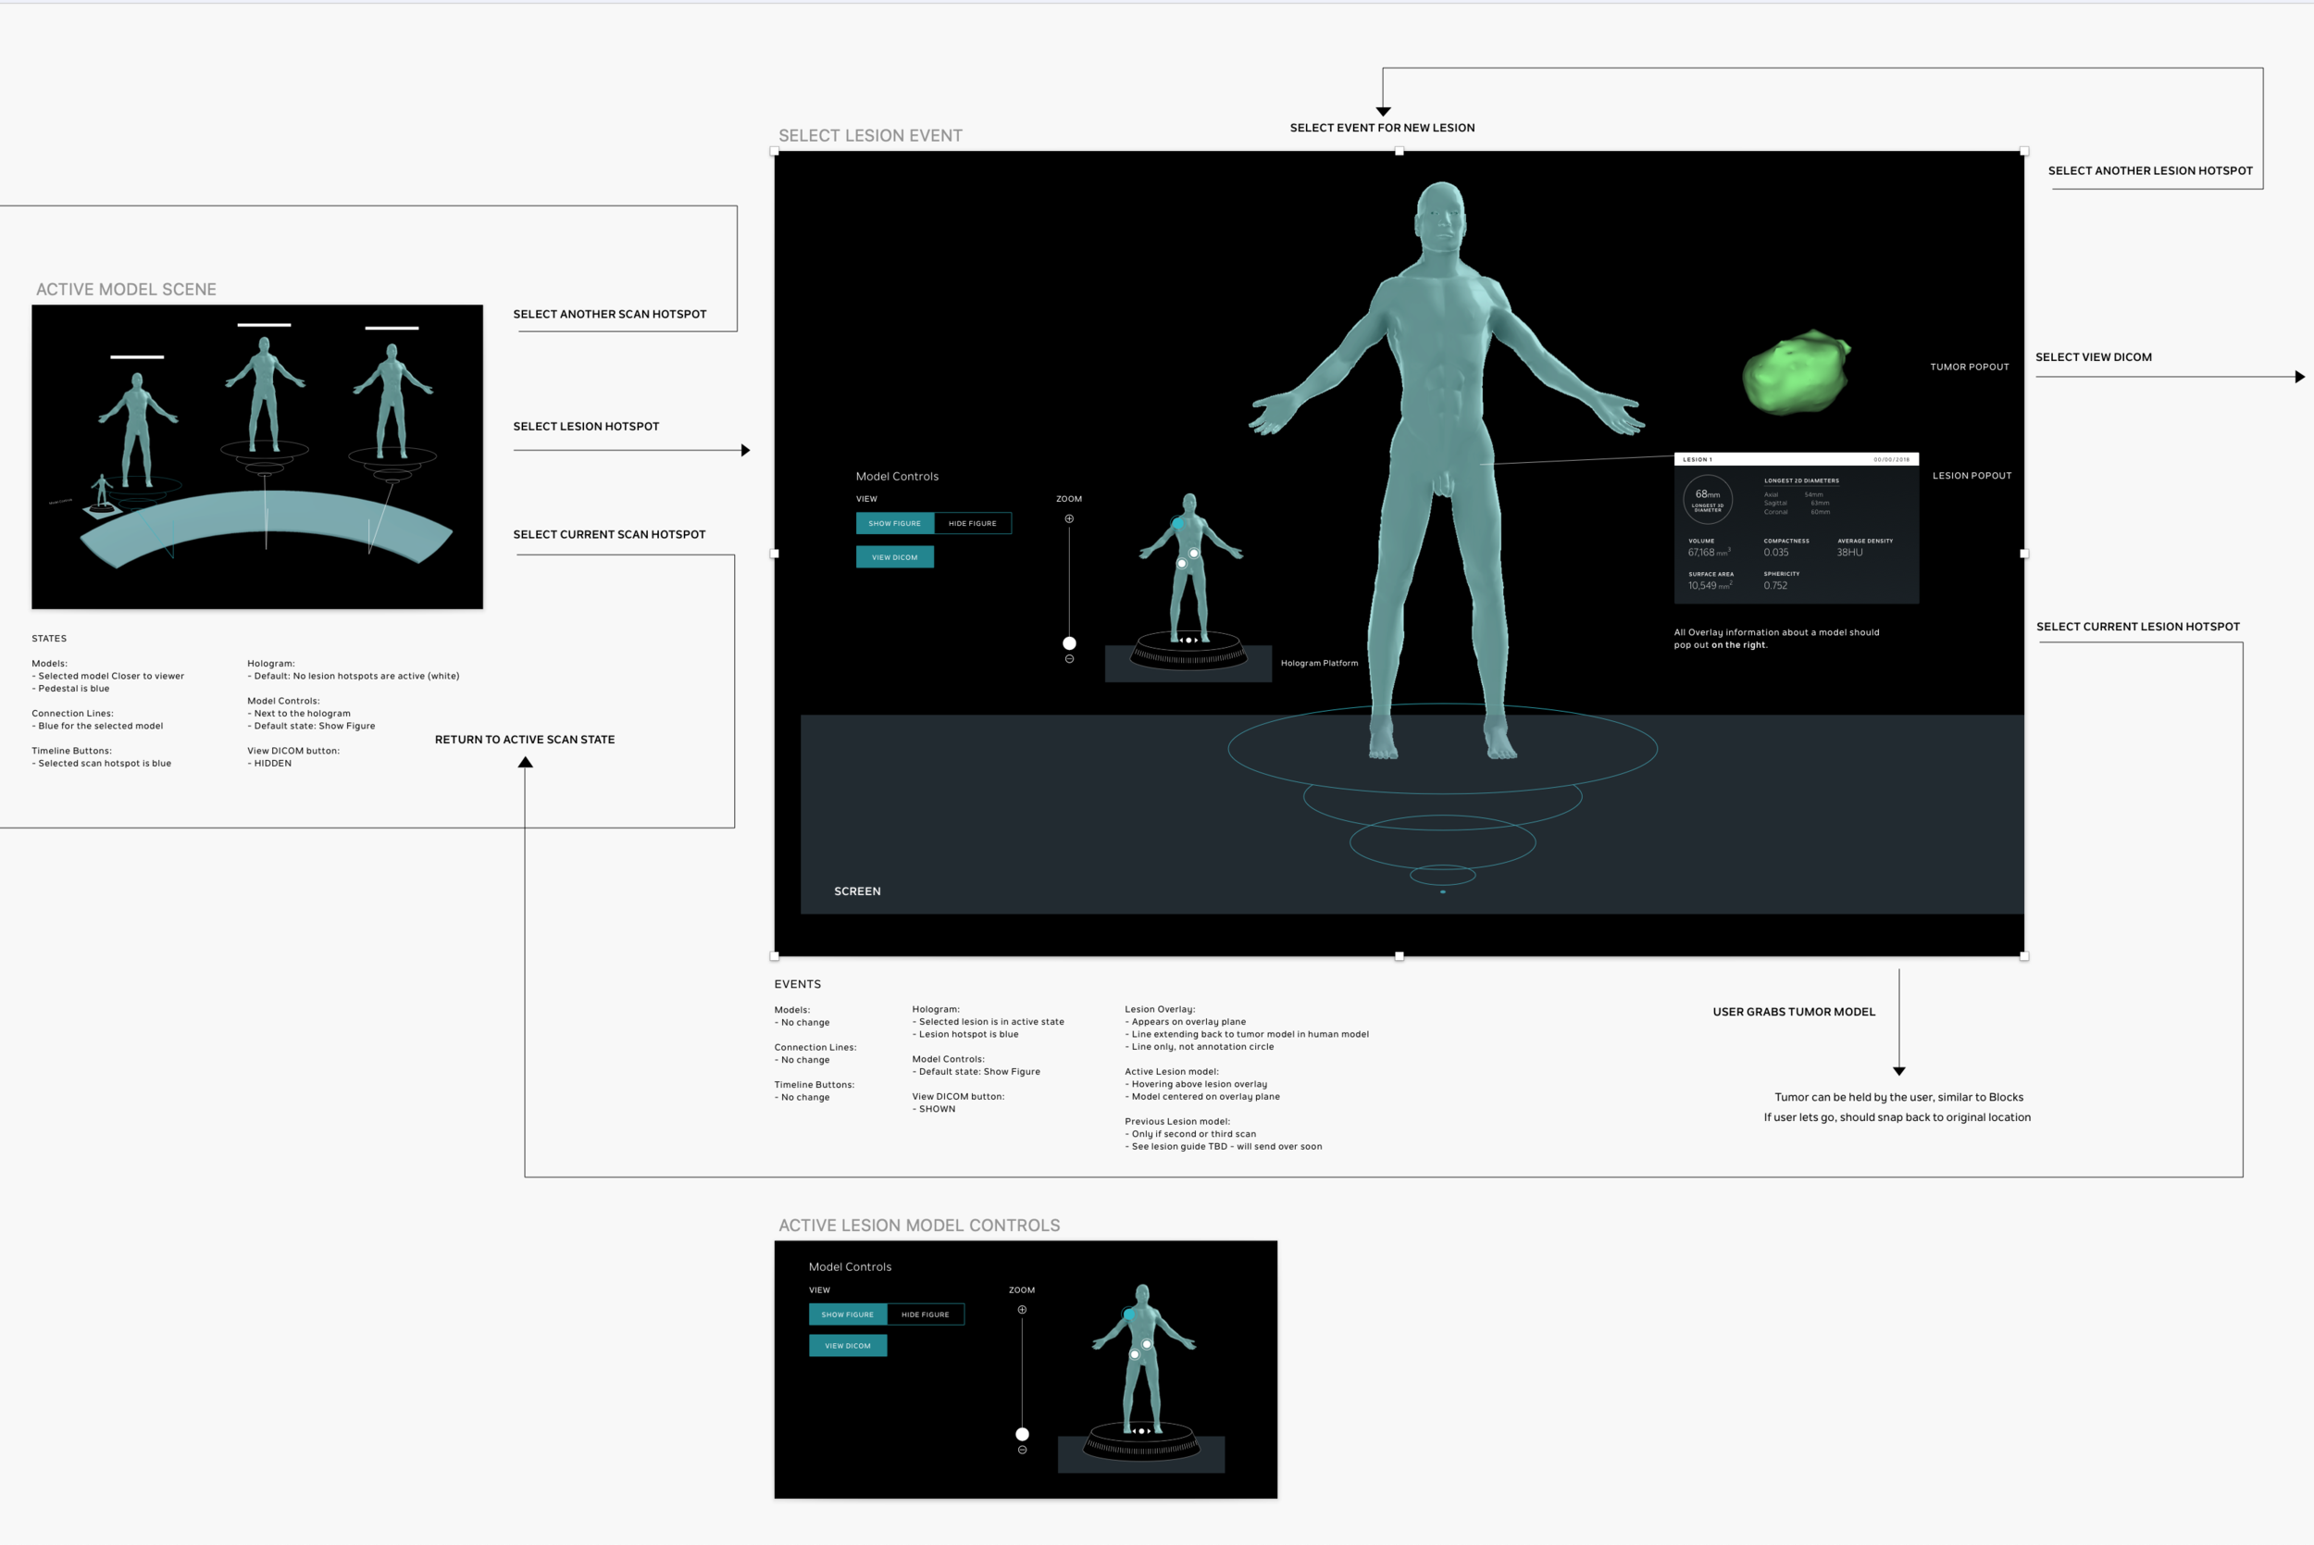Click the zoom-out minus icon in Active Lesion Model Controls
The image size is (2314, 1545).
point(1023,1451)
